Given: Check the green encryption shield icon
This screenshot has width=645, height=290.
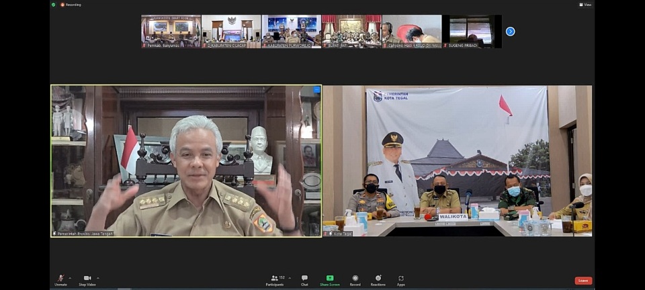Looking at the screenshot, I should tap(54, 5).
